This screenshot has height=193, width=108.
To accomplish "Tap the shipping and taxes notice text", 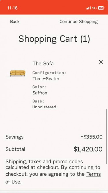I will point(53,172).
